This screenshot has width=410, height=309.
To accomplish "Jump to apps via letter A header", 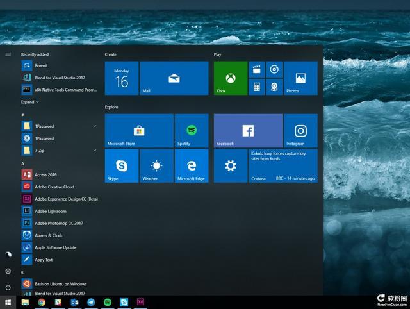I will click(x=23, y=163).
